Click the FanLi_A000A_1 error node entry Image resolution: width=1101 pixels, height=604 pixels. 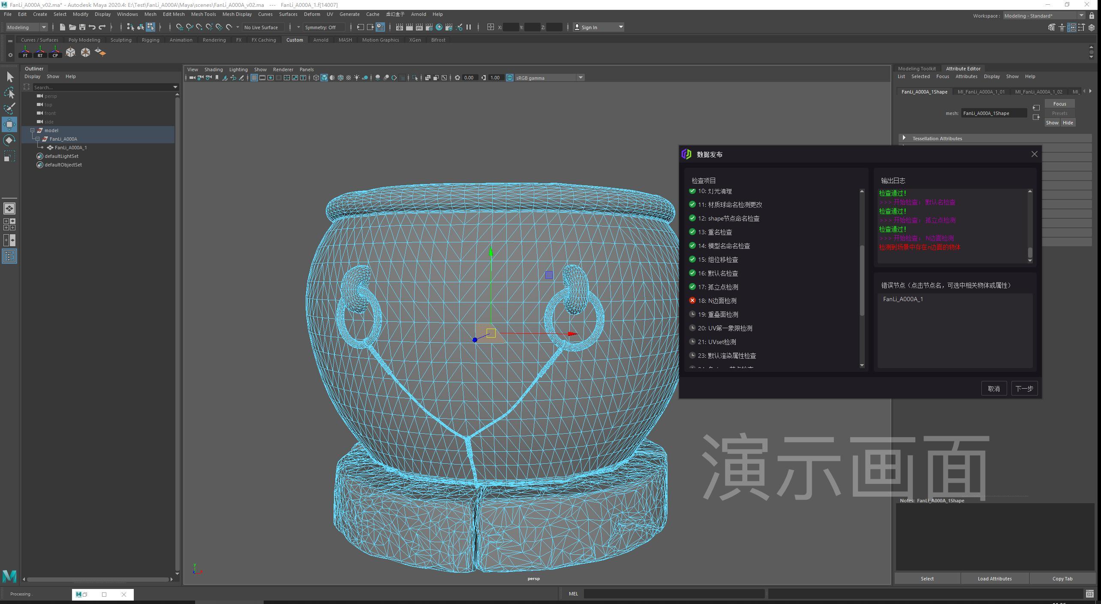click(903, 299)
